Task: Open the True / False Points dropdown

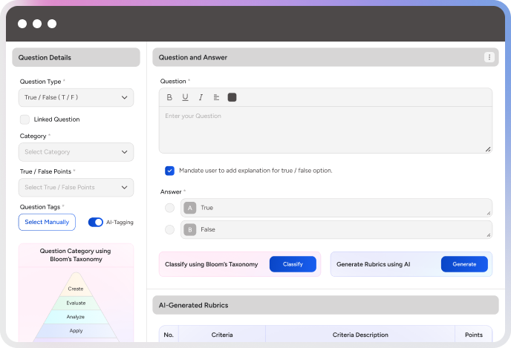Action: click(x=76, y=187)
